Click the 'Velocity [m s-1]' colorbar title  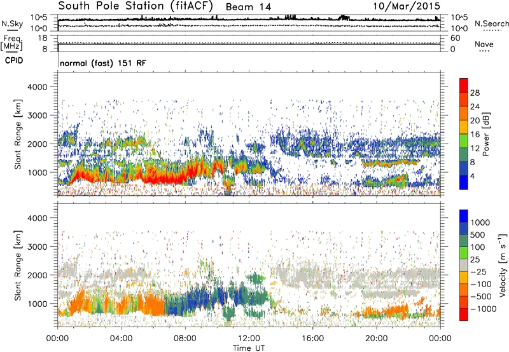click(503, 265)
